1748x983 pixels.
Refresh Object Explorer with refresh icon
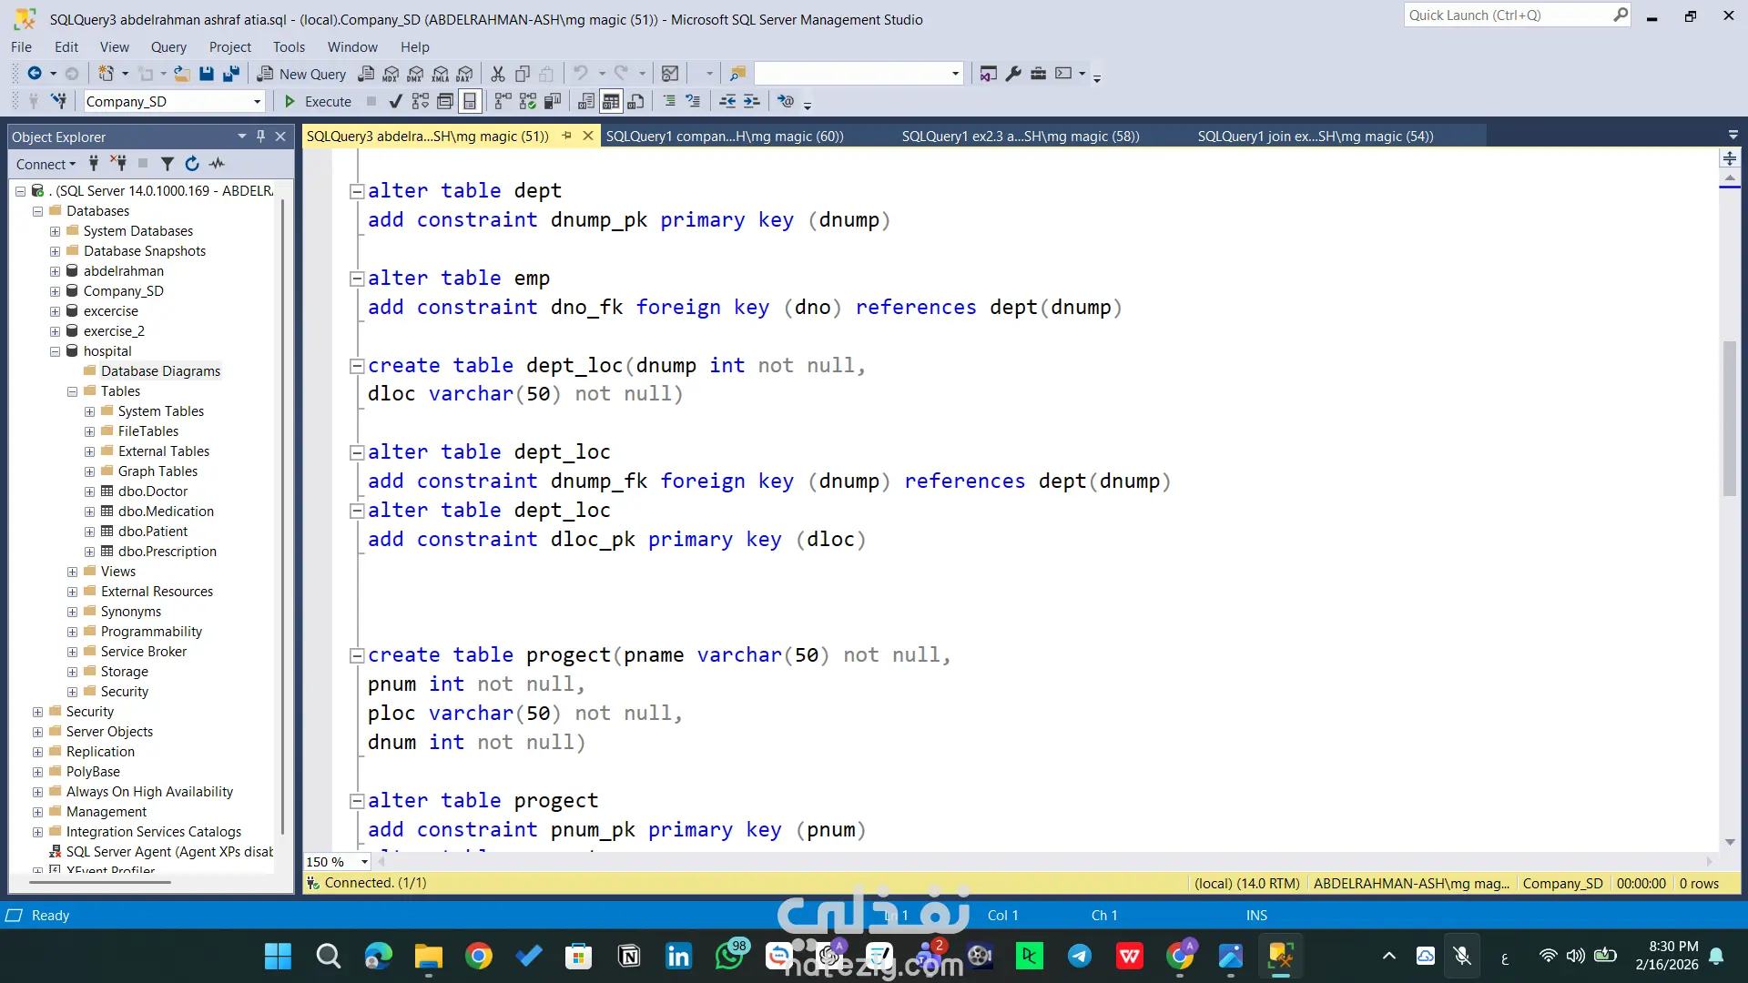click(x=192, y=164)
